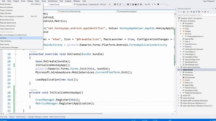Expand the Data folder
The image size is (216, 121).
click(181, 29)
